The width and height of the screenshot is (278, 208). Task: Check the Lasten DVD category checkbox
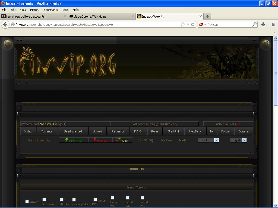tap(95, 200)
